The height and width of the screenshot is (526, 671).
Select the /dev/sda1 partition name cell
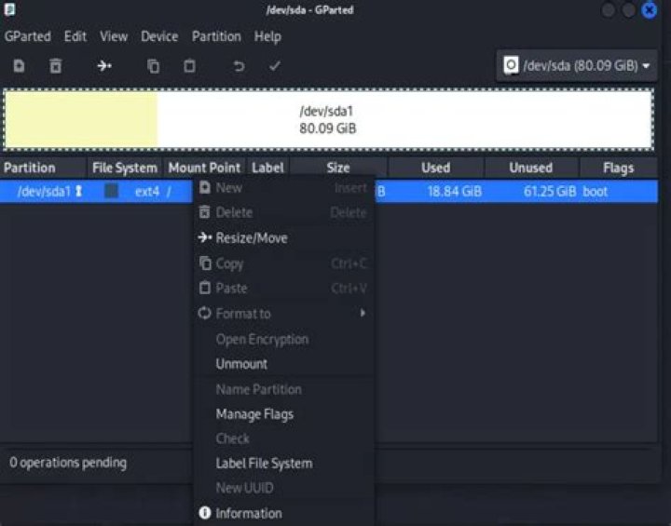click(44, 191)
